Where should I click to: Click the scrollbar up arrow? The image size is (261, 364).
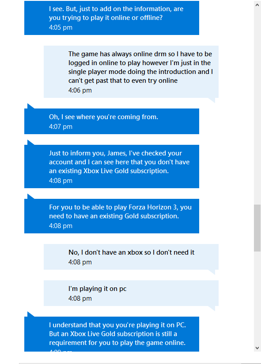257,4
